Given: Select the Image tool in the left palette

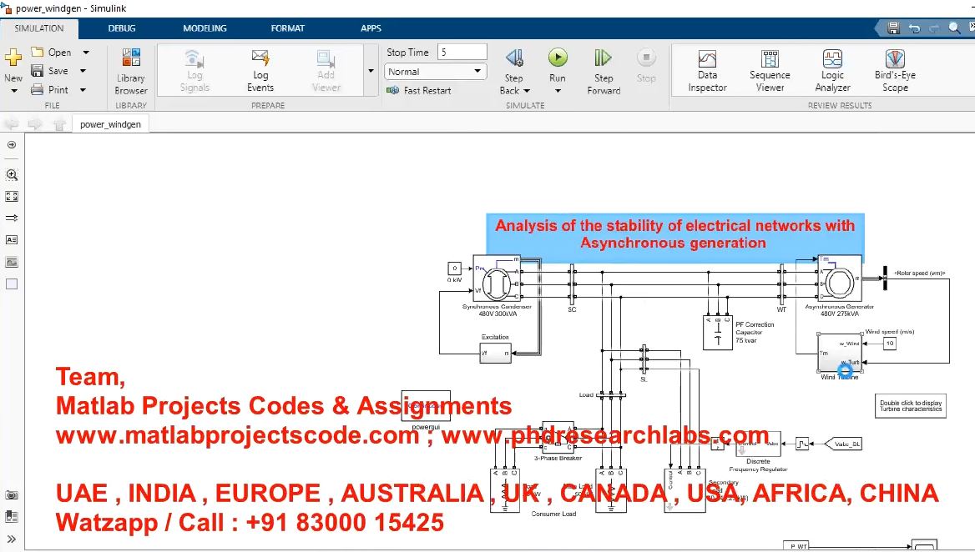Looking at the screenshot, I should (x=12, y=262).
